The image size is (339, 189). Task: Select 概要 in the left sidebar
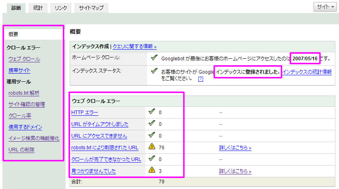(13, 34)
